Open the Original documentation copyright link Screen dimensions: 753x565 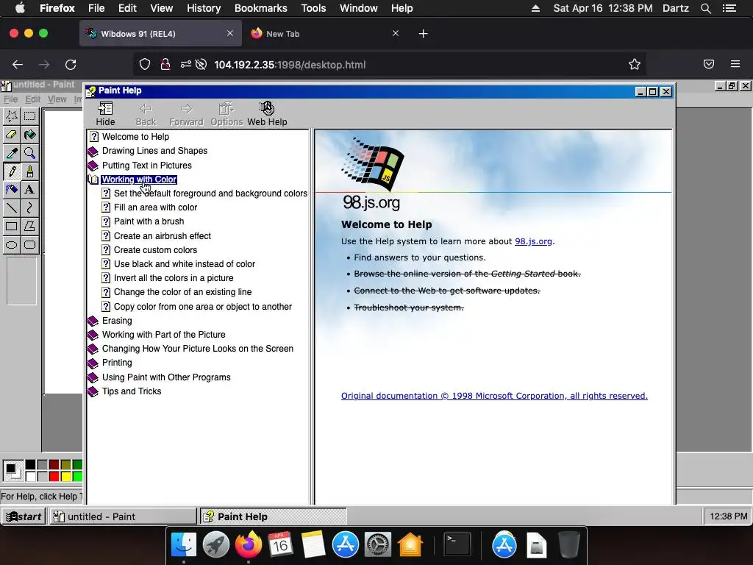tap(494, 396)
